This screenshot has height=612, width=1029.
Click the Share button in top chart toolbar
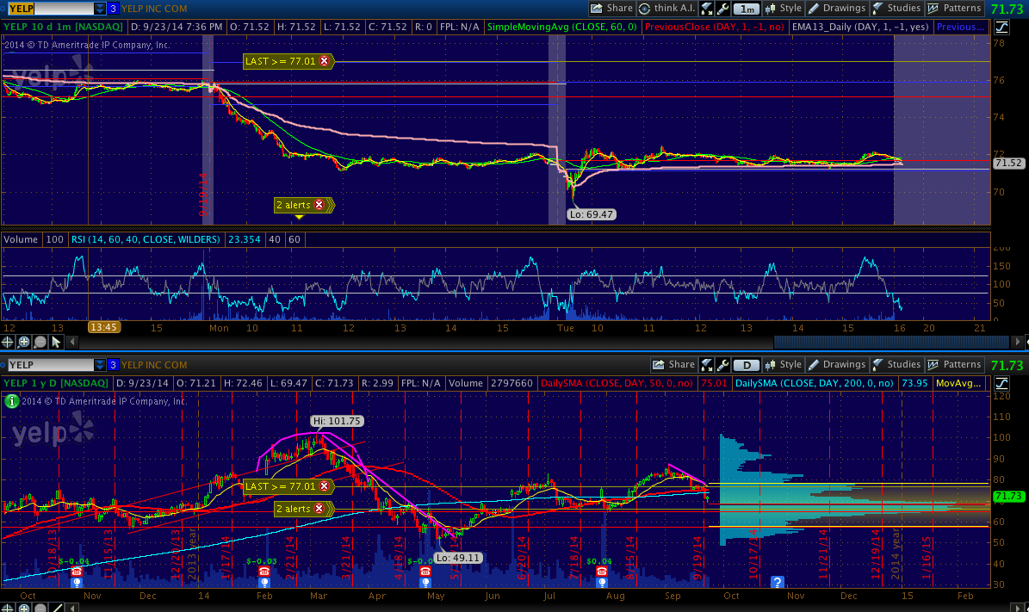tap(611, 9)
